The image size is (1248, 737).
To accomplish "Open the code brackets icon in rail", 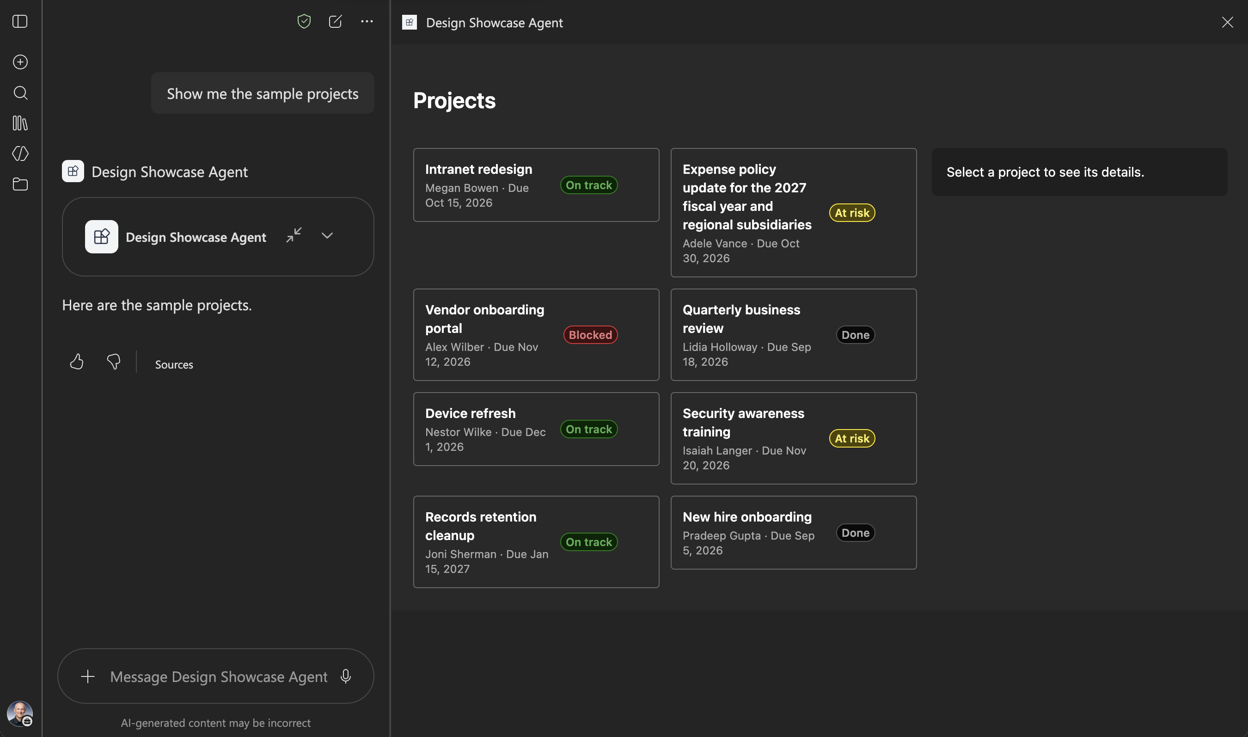I will click(20, 154).
